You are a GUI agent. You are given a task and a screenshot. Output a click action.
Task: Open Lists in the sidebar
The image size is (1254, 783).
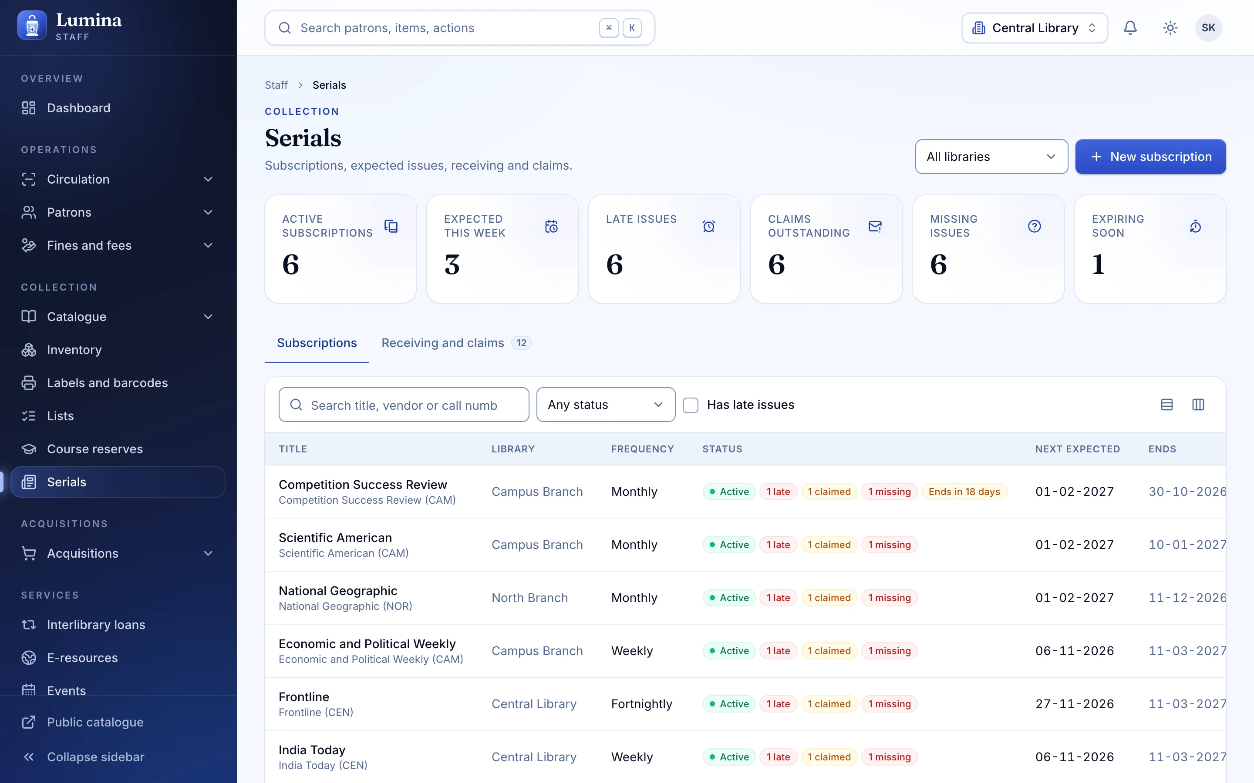pyautogui.click(x=118, y=416)
